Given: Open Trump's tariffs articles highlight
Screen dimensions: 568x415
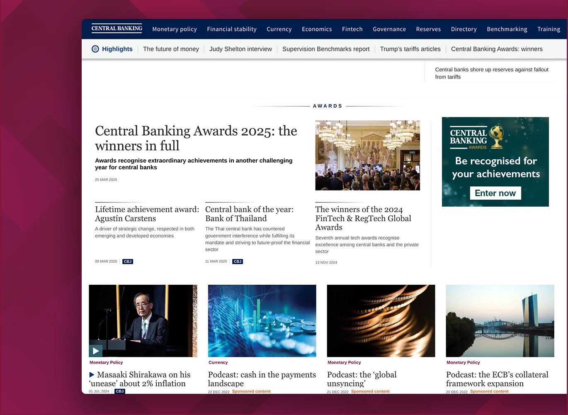Looking at the screenshot, I should 410,49.
